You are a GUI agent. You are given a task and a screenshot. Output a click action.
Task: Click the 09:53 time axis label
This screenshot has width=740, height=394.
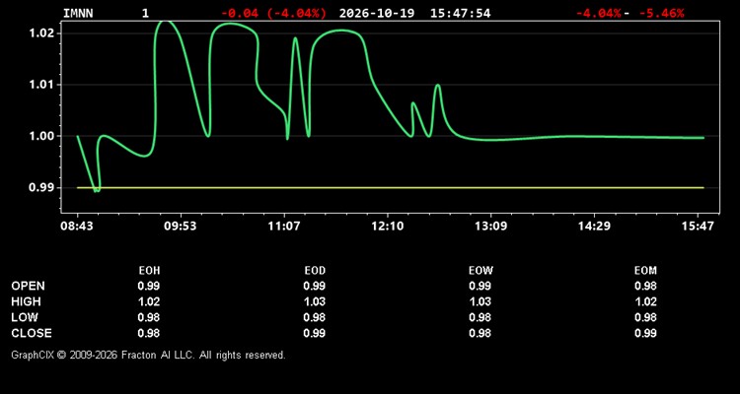pyautogui.click(x=180, y=226)
